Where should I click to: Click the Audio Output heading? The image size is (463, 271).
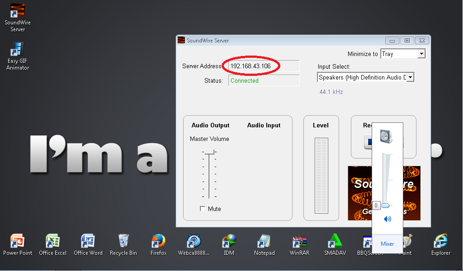pos(210,125)
